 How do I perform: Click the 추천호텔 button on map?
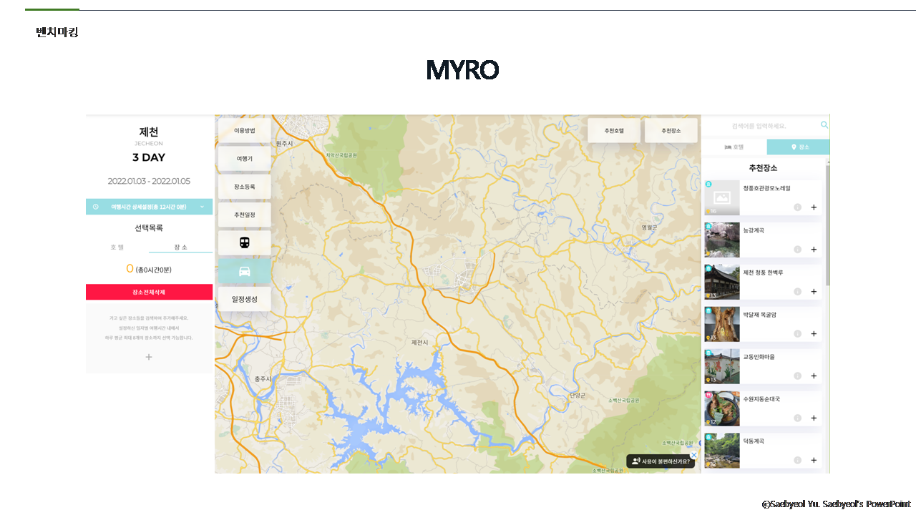[614, 131]
